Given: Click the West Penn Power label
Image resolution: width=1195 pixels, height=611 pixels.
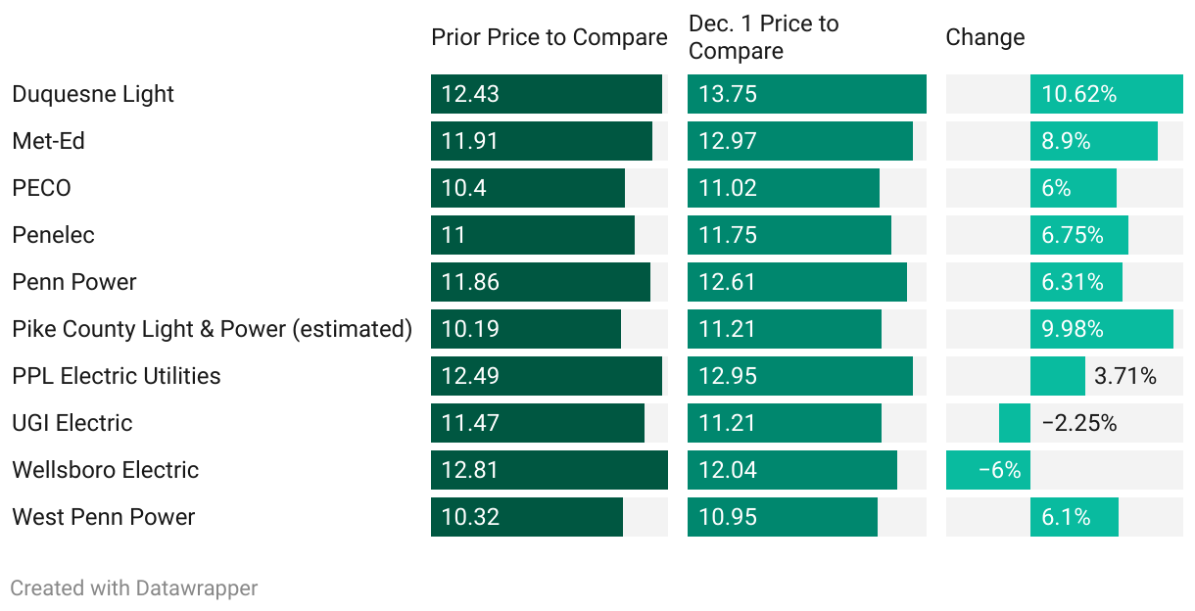Looking at the screenshot, I should pos(104,517).
